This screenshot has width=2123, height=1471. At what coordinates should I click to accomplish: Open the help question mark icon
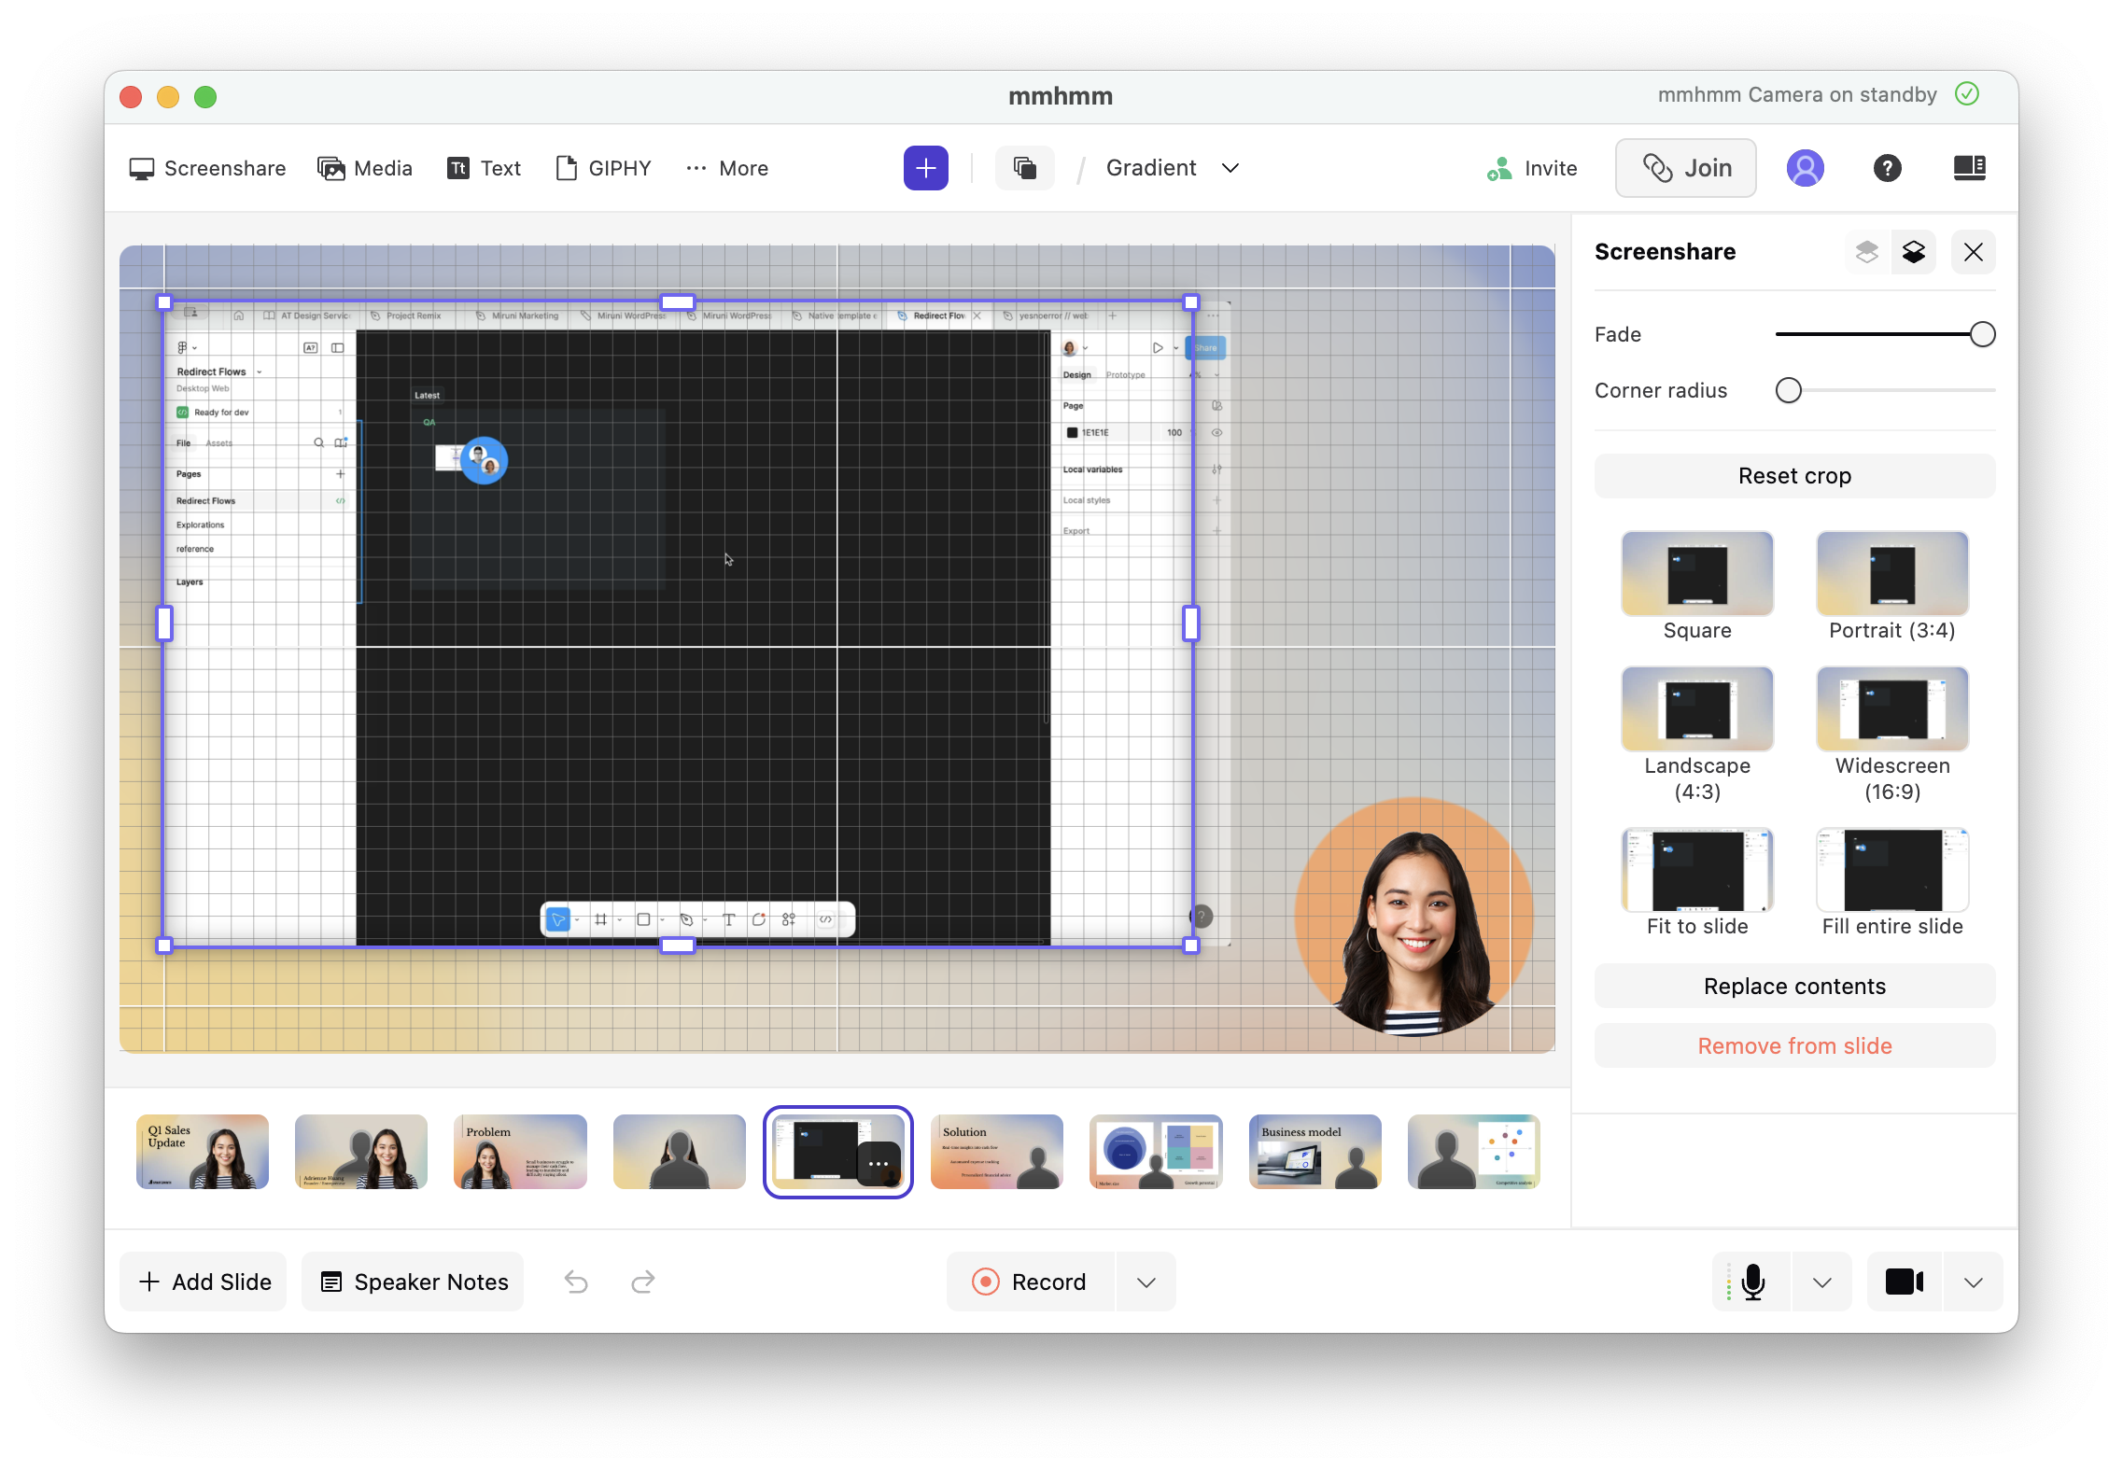pos(1887,168)
